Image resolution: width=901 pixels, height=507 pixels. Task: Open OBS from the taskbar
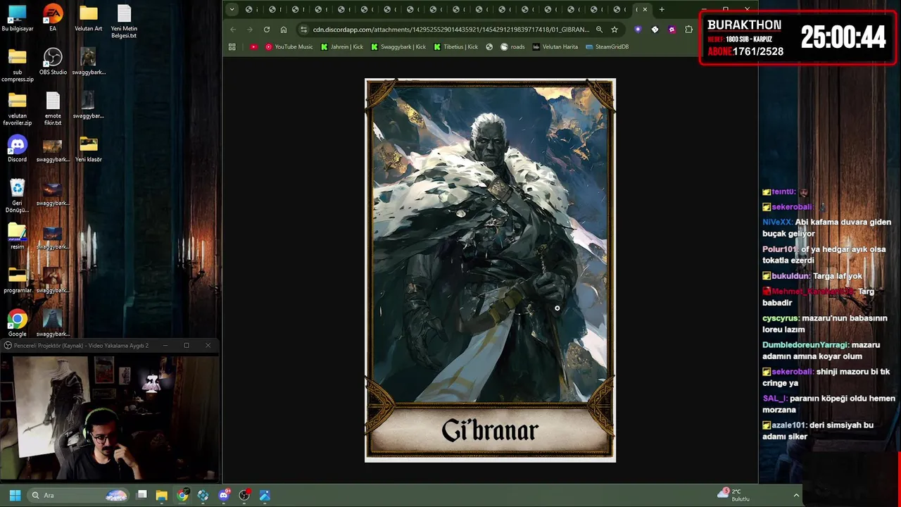point(244,495)
